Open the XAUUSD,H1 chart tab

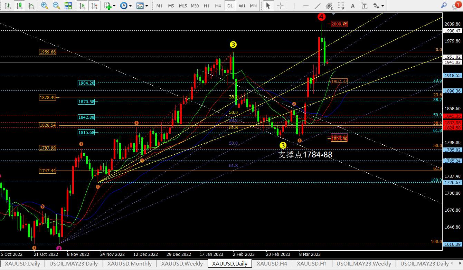click(x=312, y=264)
